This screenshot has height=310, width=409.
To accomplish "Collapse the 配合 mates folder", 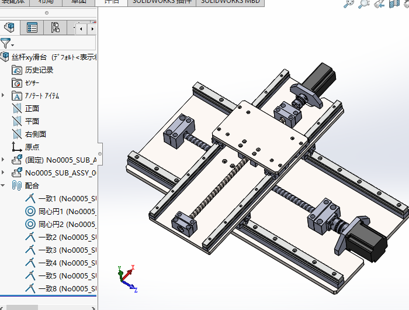I will 3,185.
